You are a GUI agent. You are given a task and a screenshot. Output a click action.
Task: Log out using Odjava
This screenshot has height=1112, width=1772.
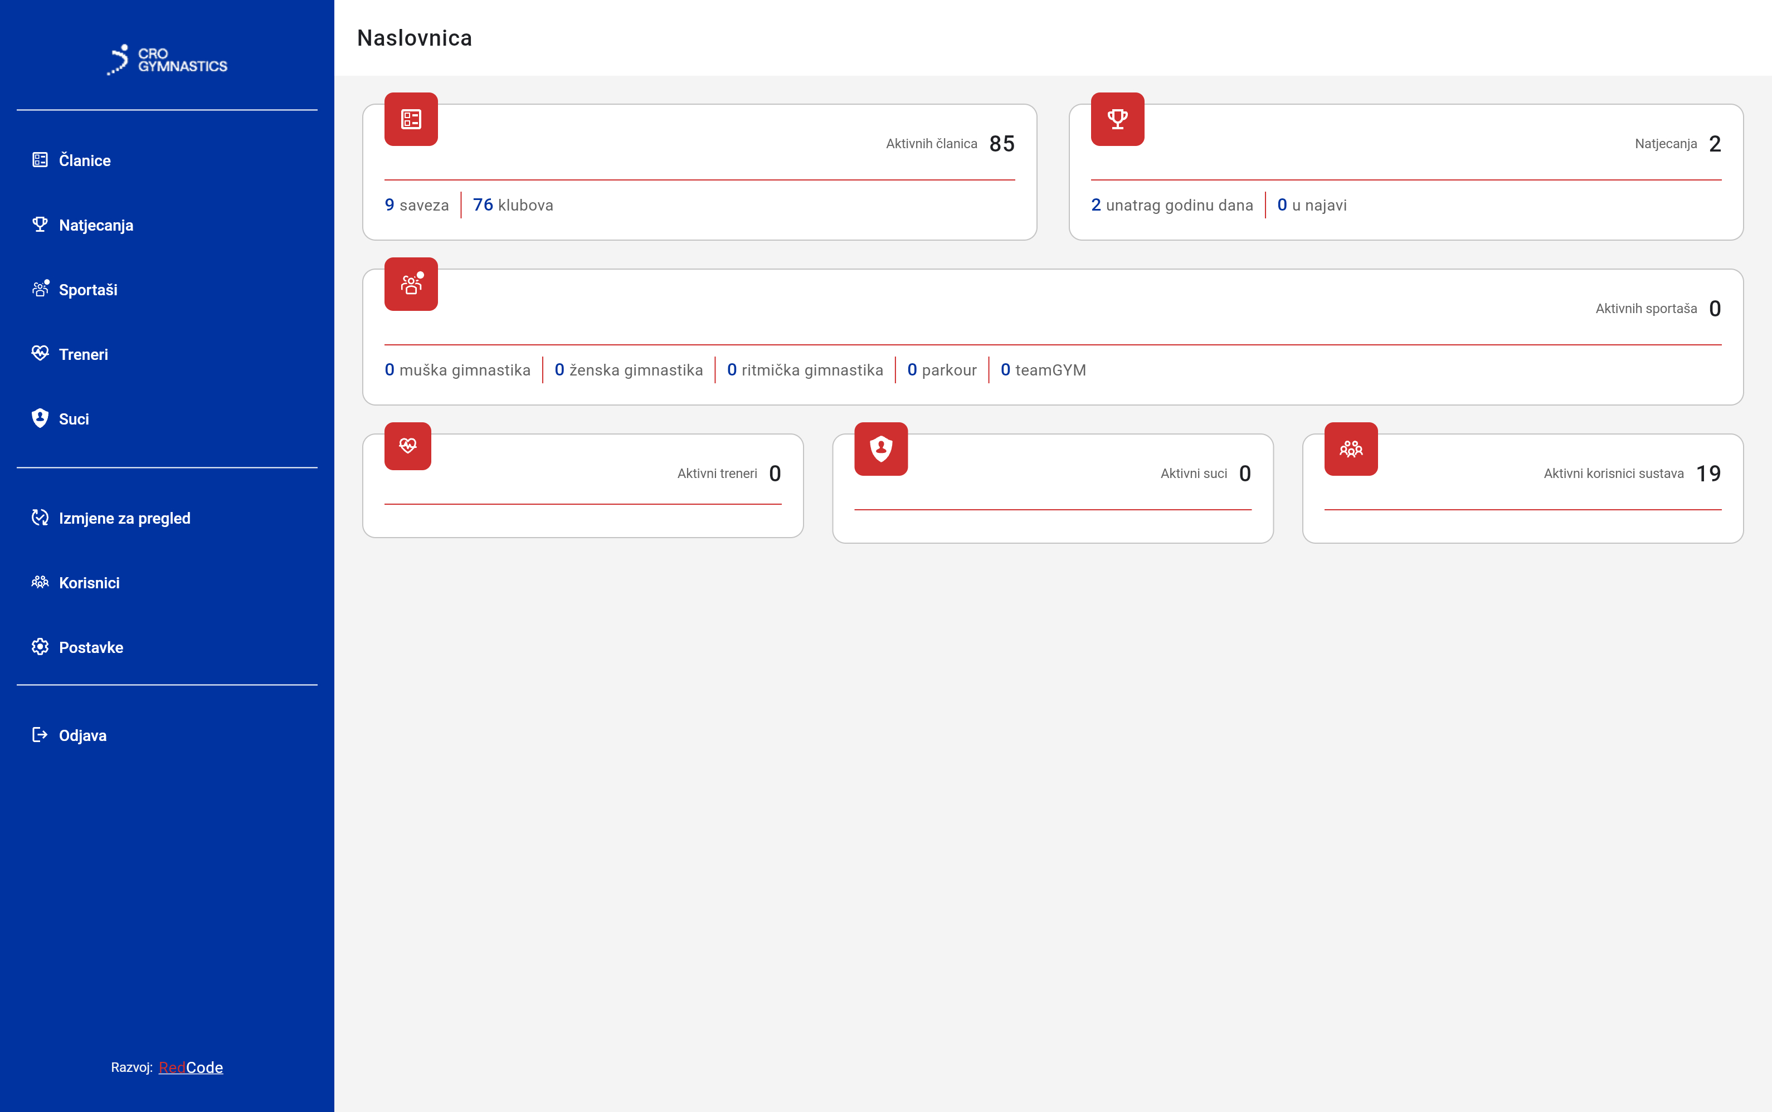pos(82,735)
